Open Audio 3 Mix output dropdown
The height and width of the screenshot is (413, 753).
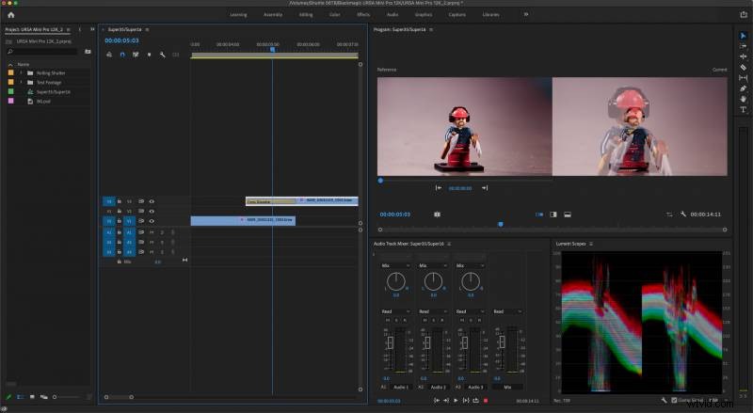470,265
